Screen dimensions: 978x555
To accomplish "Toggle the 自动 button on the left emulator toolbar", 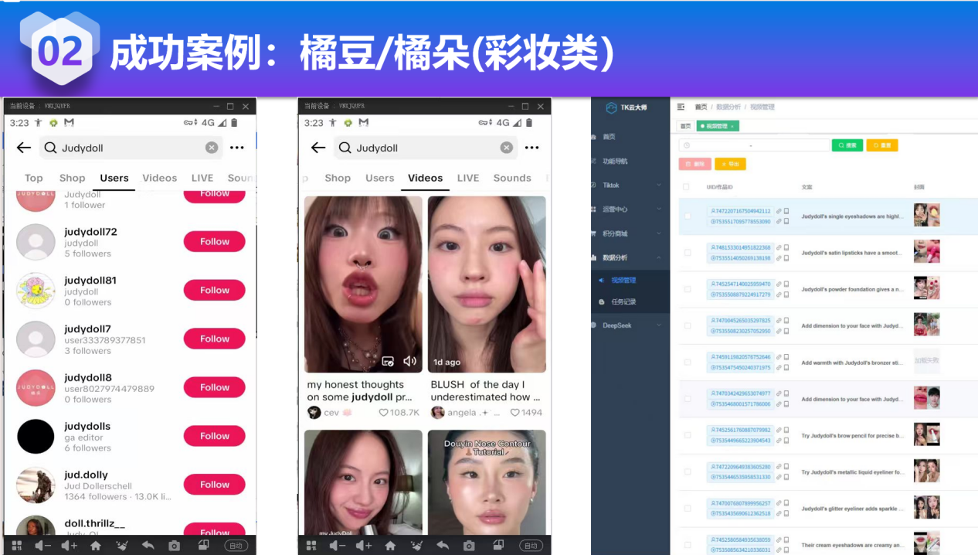I will (236, 546).
